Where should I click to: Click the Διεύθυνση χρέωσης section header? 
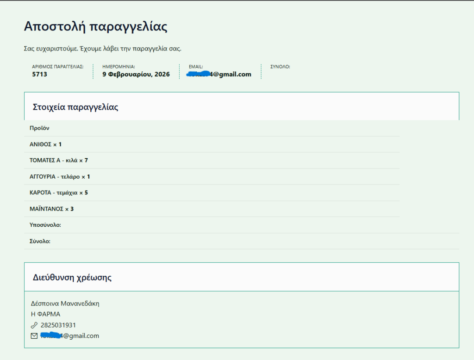coord(72,278)
